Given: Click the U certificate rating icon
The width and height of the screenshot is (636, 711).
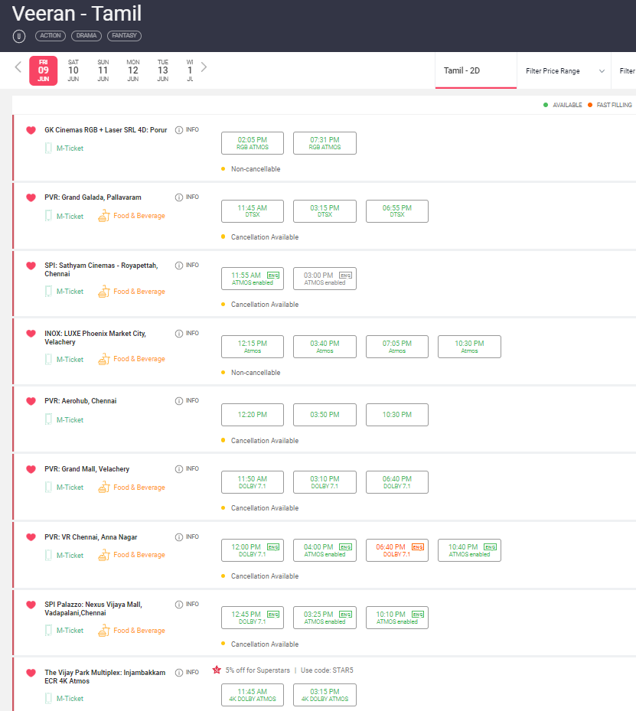Looking at the screenshot, I should [19, 36].
